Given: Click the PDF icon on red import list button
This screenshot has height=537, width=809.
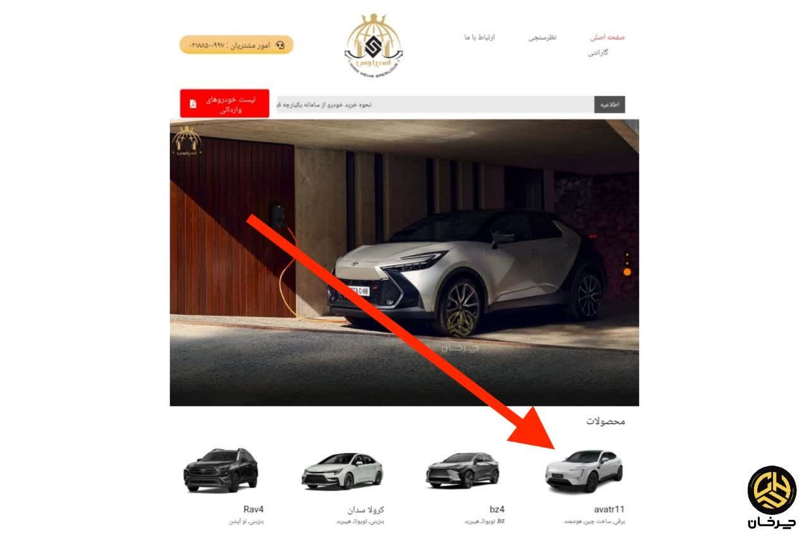Looking at the screenshot, I should point(193,104).
